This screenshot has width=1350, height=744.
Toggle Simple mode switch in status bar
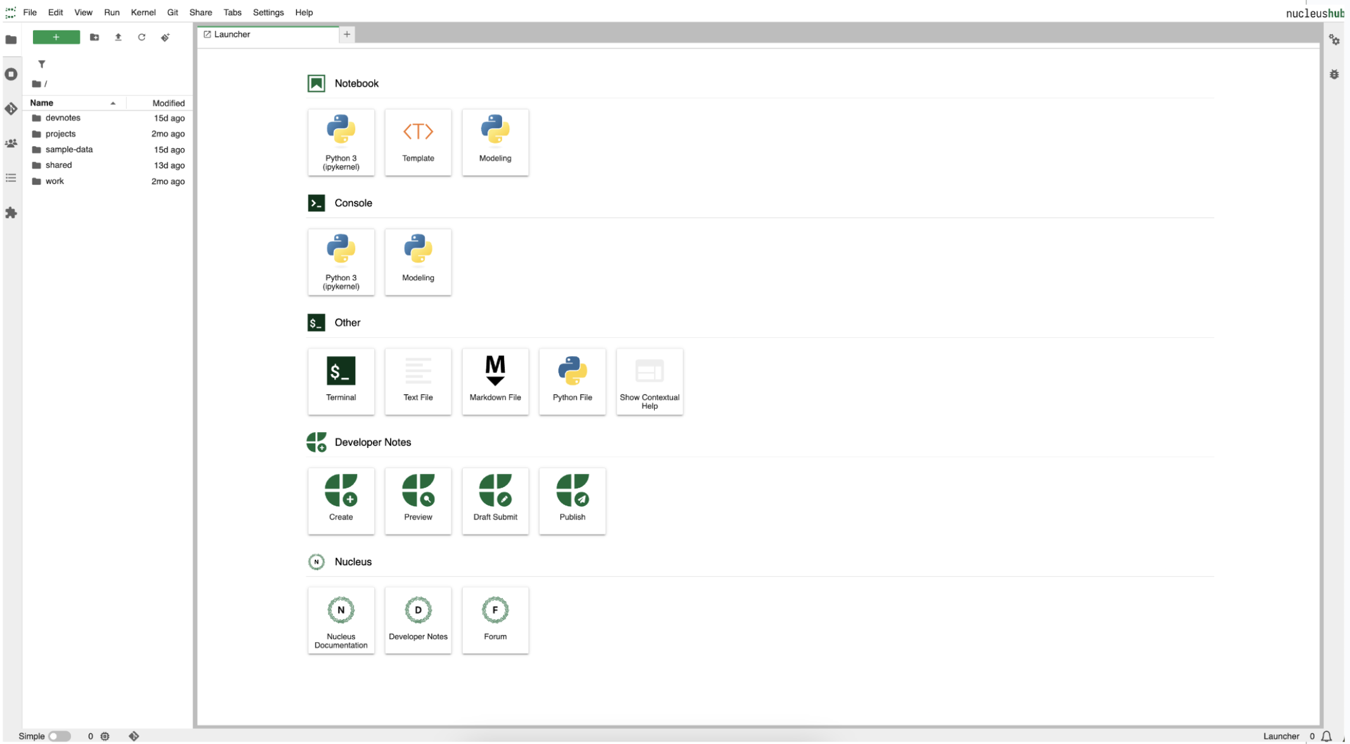point(59,736)
